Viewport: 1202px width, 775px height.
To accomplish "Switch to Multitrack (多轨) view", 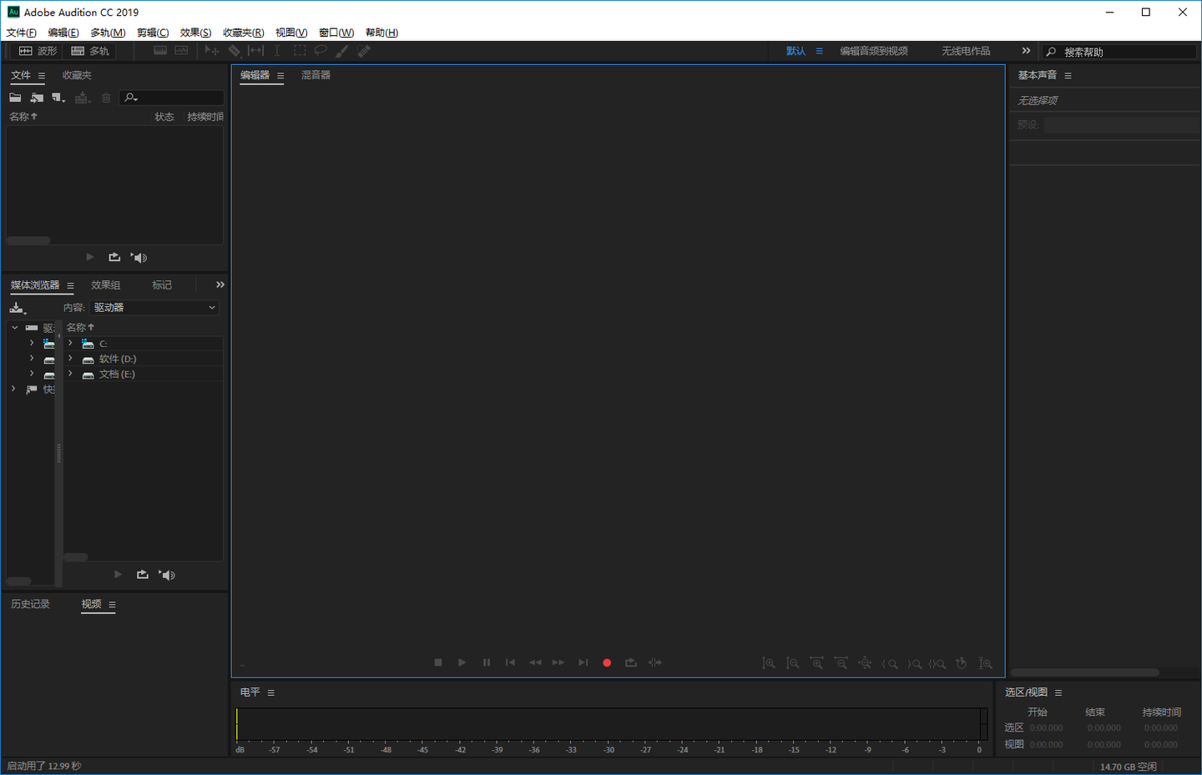I will pyautogui.click(x=90, y=51).
